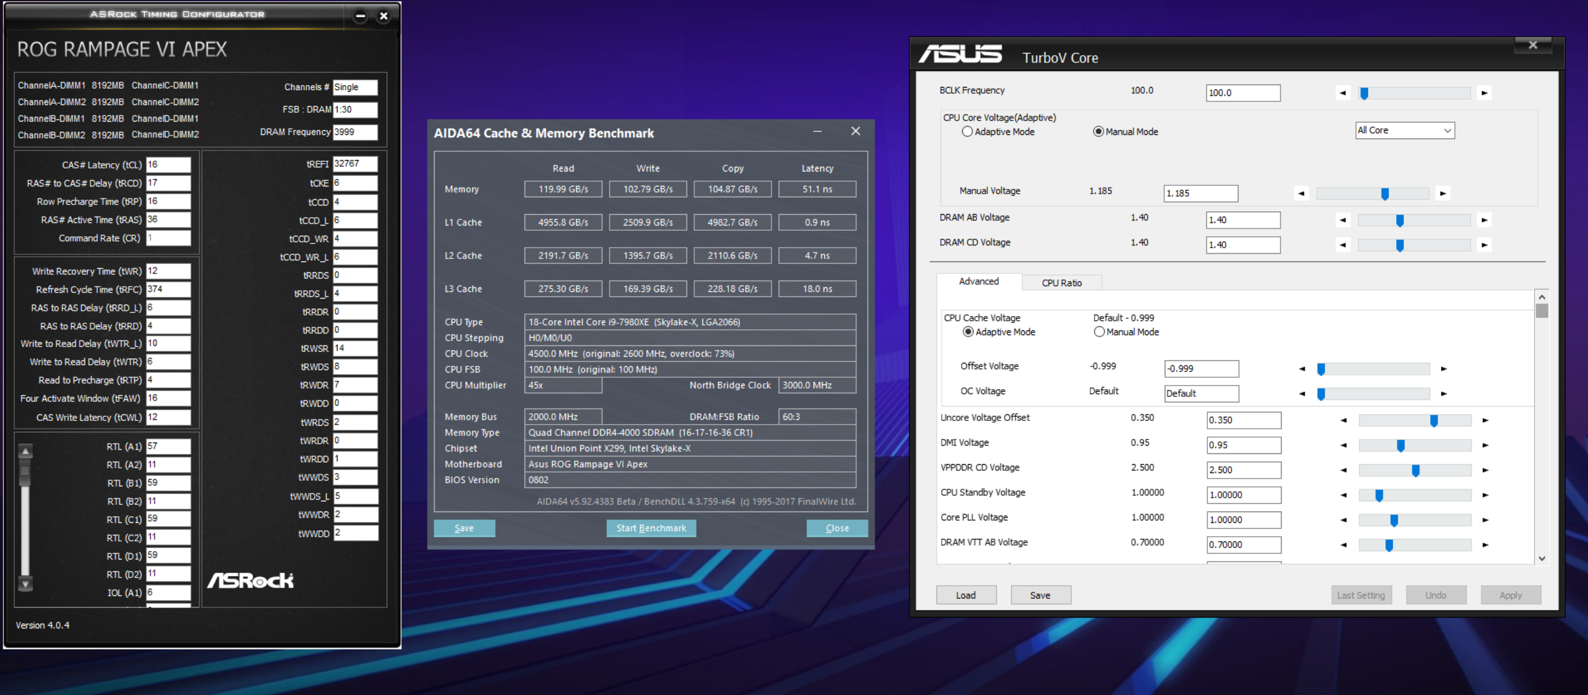The width and height of the screenshot is (1588, 695).
Task: Click the Refresh Cycle Time (tRFC) field
Action: click(168, 289)
